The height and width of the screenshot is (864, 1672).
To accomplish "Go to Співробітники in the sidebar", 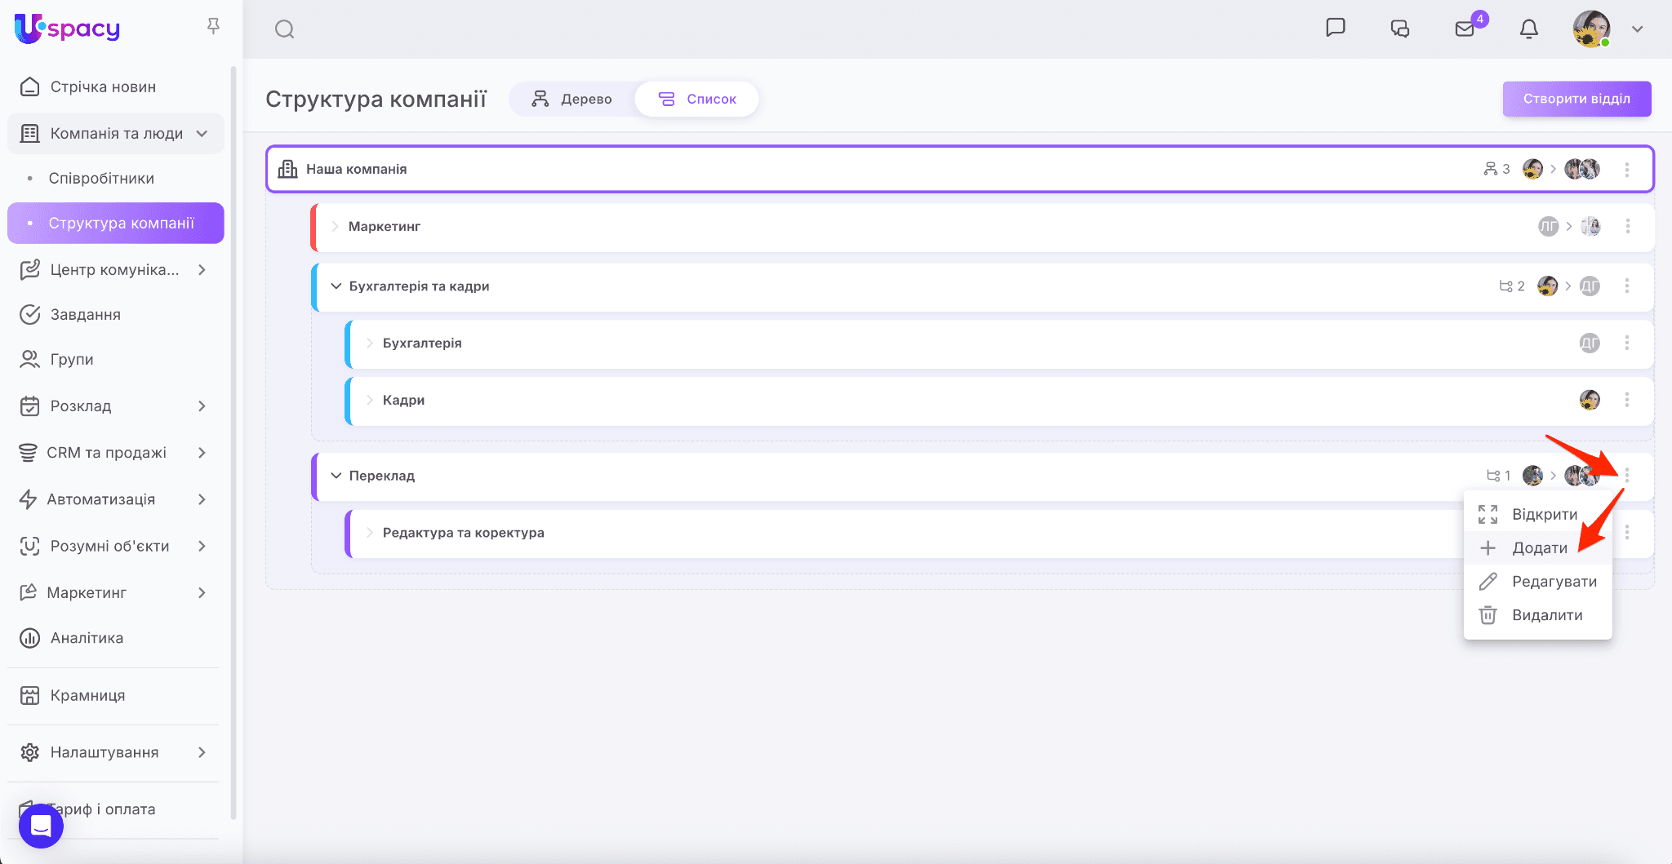I will (x=101, y=178).
